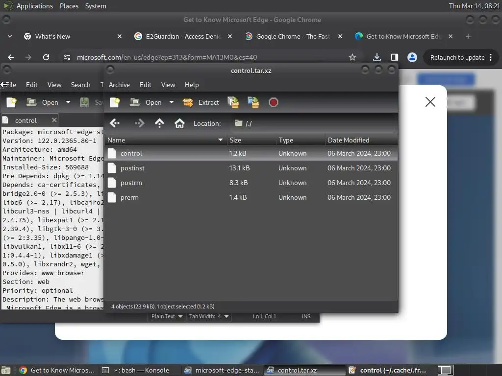Image resolution: width=502 pixels, height=376 pixels.
Task: Sort by the Name column header
Action: coord(166,140)
